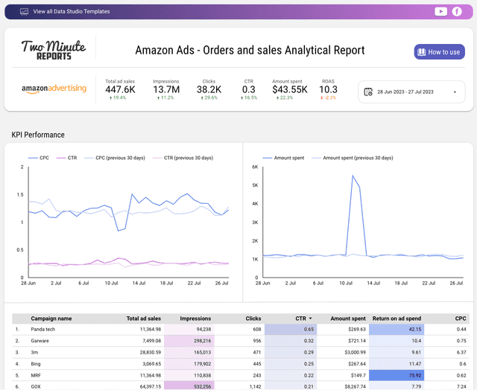Click the 42.15 return on ad spend cell

point(397,329)
